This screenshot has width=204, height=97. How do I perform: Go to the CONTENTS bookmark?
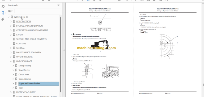(x=21, y=43)
